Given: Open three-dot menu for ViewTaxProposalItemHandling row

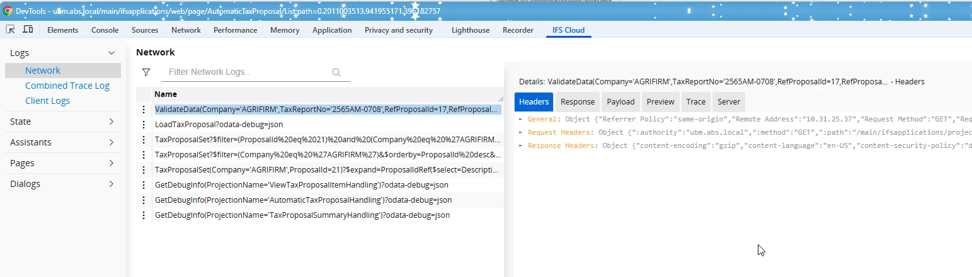Looking at the screenshot, I should coord(144,185).
